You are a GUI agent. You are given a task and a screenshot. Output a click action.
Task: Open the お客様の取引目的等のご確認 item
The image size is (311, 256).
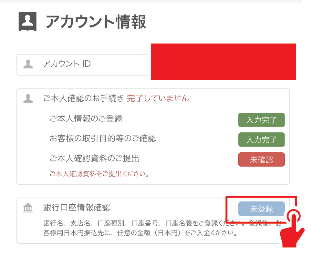(103, 138)
